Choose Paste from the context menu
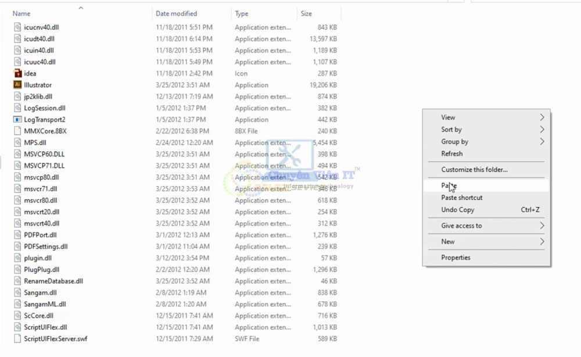 click(x=449, y=185)
